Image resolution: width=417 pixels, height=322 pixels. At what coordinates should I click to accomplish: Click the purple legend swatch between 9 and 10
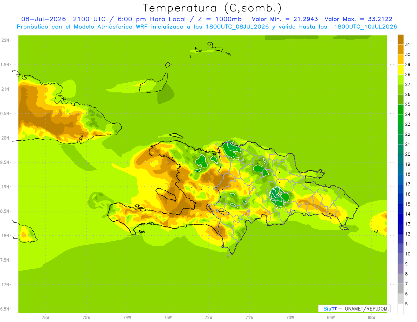point(401,259)
